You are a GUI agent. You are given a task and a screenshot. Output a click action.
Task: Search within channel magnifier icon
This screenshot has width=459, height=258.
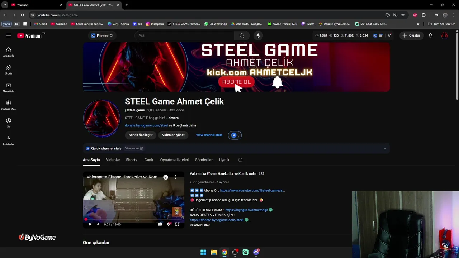(240, 160)
